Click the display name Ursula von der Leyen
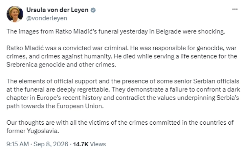 (x=57, y=10)
